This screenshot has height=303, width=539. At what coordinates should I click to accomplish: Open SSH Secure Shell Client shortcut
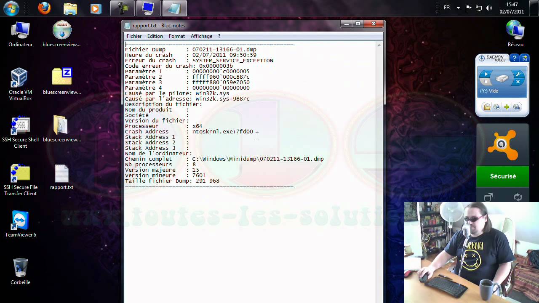(20, 132)
